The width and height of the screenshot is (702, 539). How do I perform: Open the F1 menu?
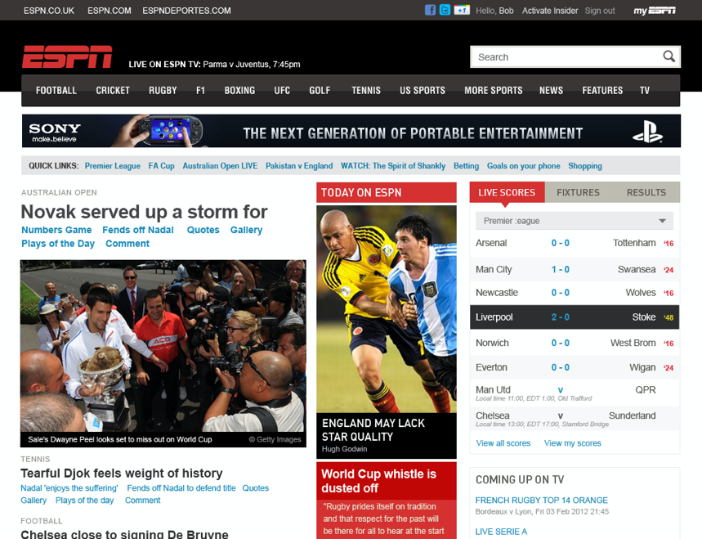click(200, 91)
